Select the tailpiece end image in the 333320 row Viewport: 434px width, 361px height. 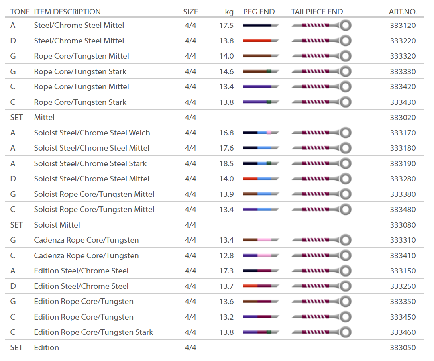pyautogui.click(x=321, y=56)
